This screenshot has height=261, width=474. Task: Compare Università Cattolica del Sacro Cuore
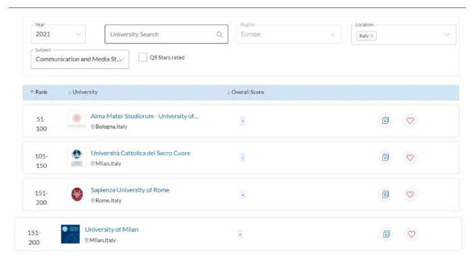[386, 158]
